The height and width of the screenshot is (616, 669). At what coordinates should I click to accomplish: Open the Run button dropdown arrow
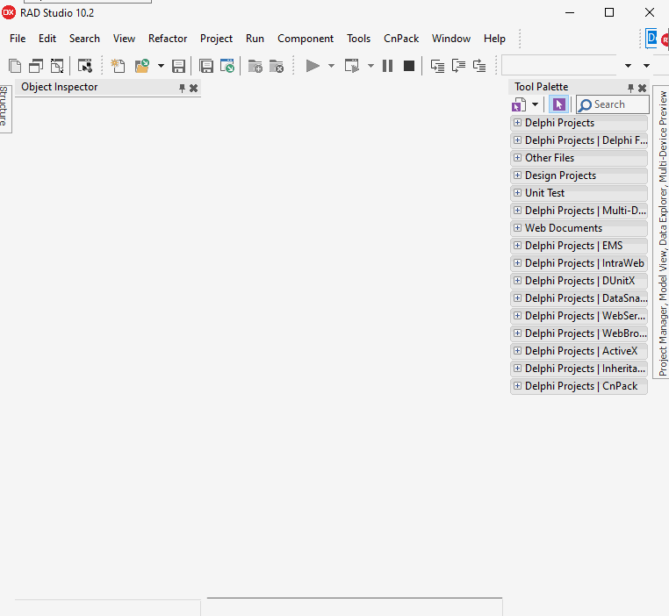(x=331, y=66)
